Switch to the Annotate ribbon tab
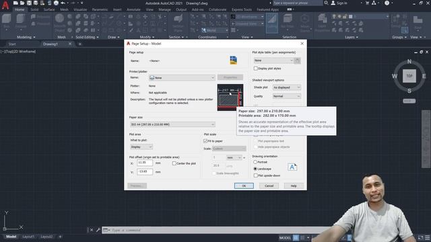 (x=133, y=9)
